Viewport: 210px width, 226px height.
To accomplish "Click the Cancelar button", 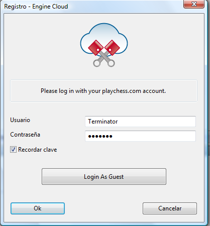I will [x=170, y=208].
